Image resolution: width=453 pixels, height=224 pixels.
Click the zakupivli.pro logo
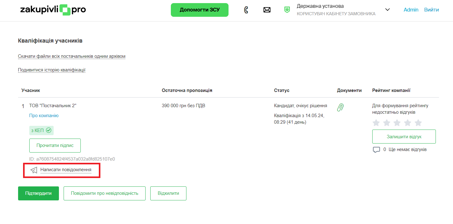pos(53,10)
